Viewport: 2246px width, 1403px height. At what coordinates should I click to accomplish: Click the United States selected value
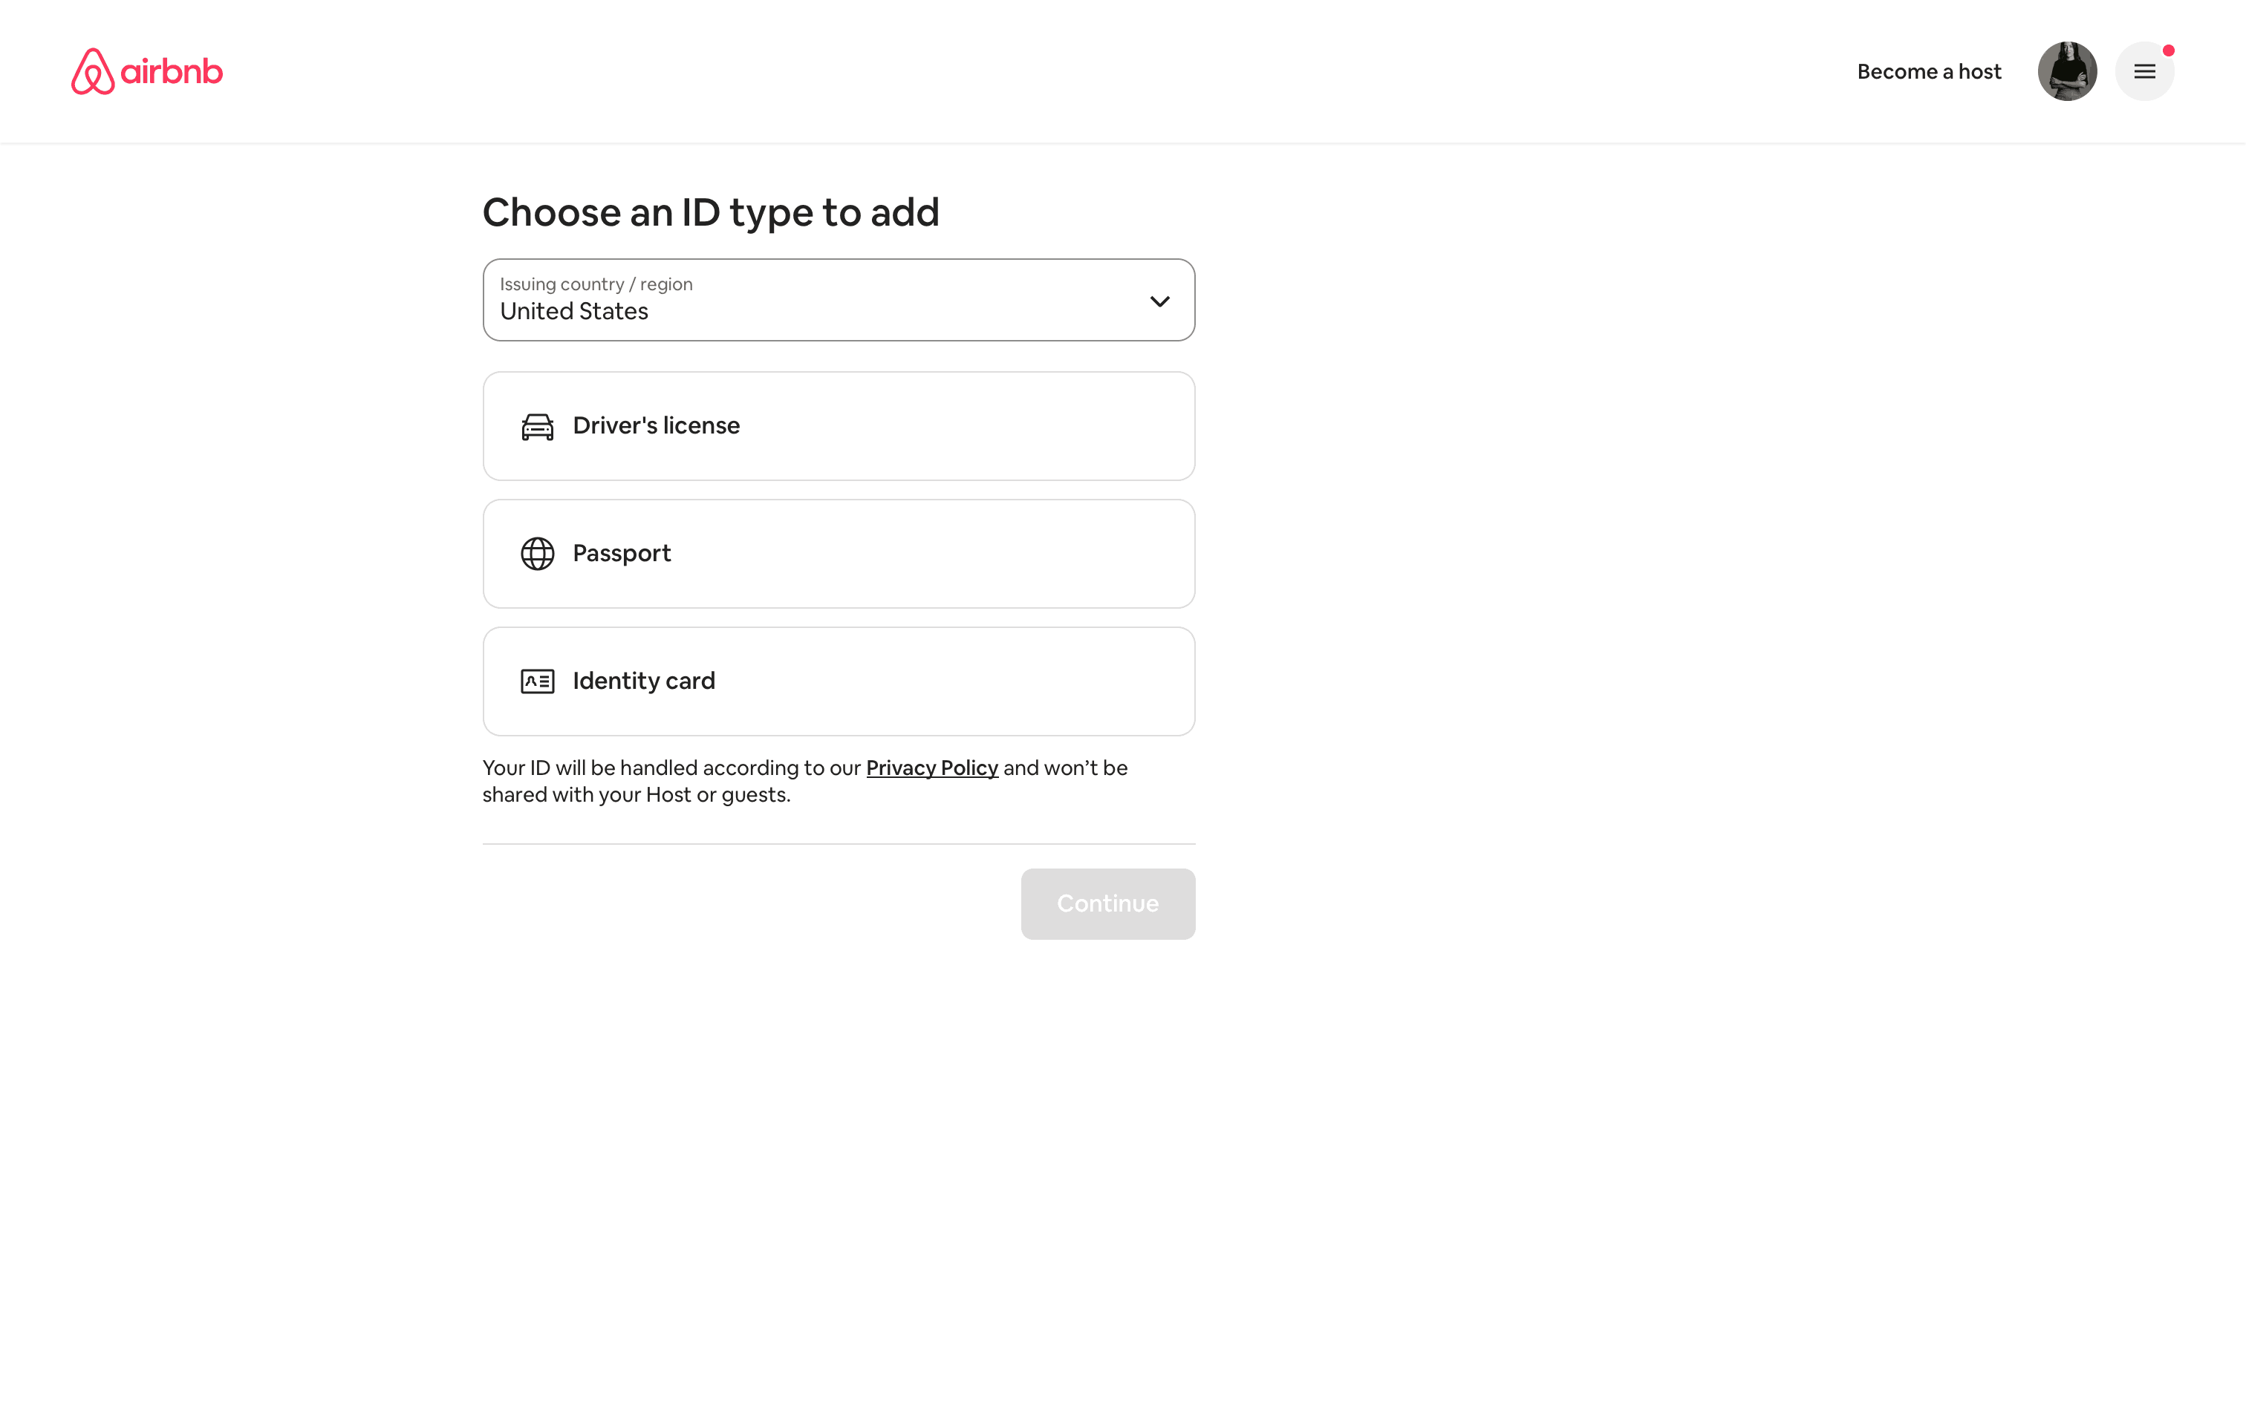(574, 312)
